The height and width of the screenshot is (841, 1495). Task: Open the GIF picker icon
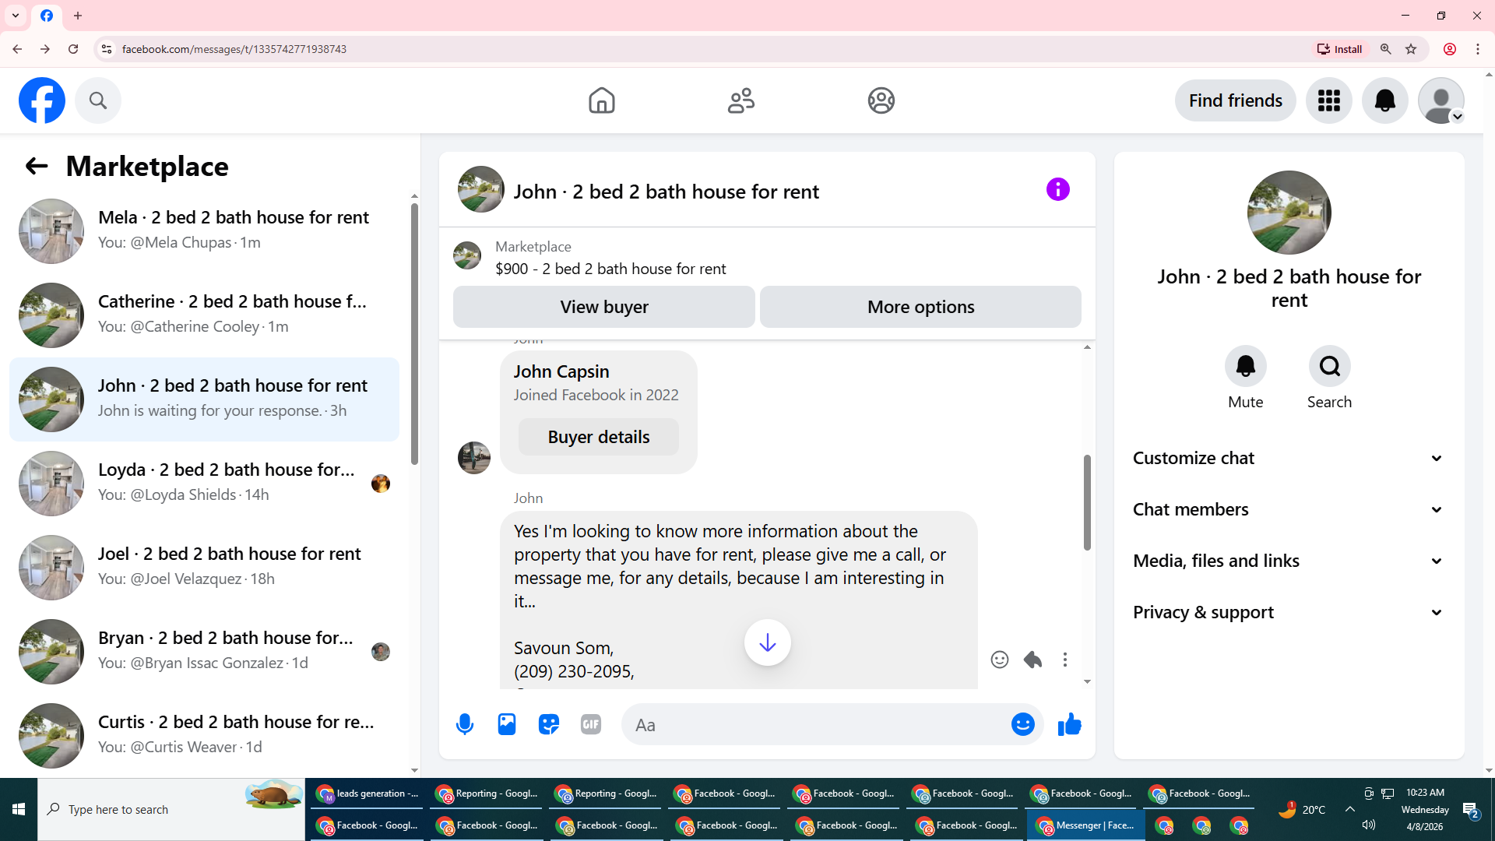[x=591, y=724]
